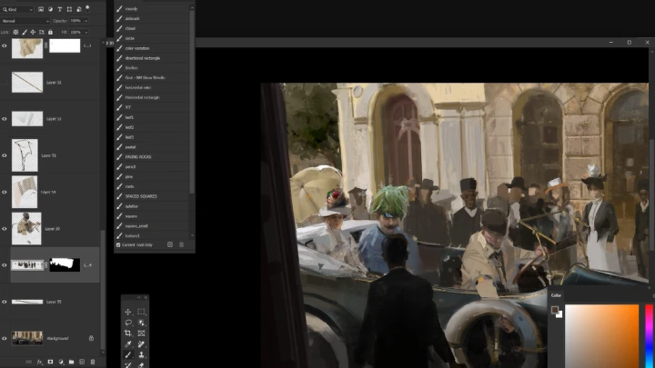Select the Background layer name
Viewport: 655px width, 368px height.
[x=57, y=338]
